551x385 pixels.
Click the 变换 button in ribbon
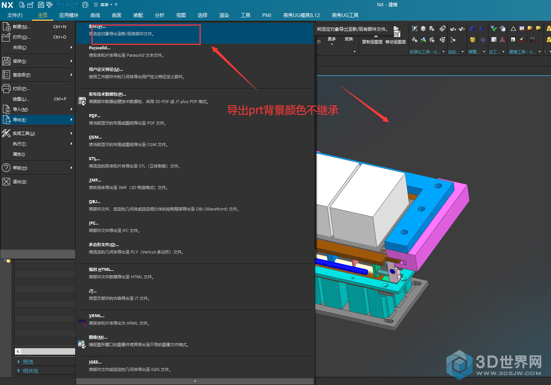349,39
